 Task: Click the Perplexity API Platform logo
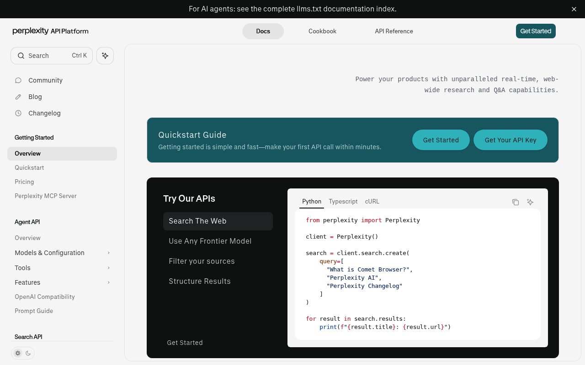50,31
